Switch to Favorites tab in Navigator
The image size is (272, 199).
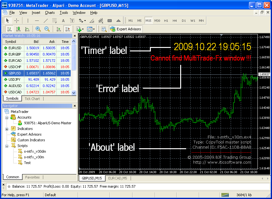tap(33, 177)
